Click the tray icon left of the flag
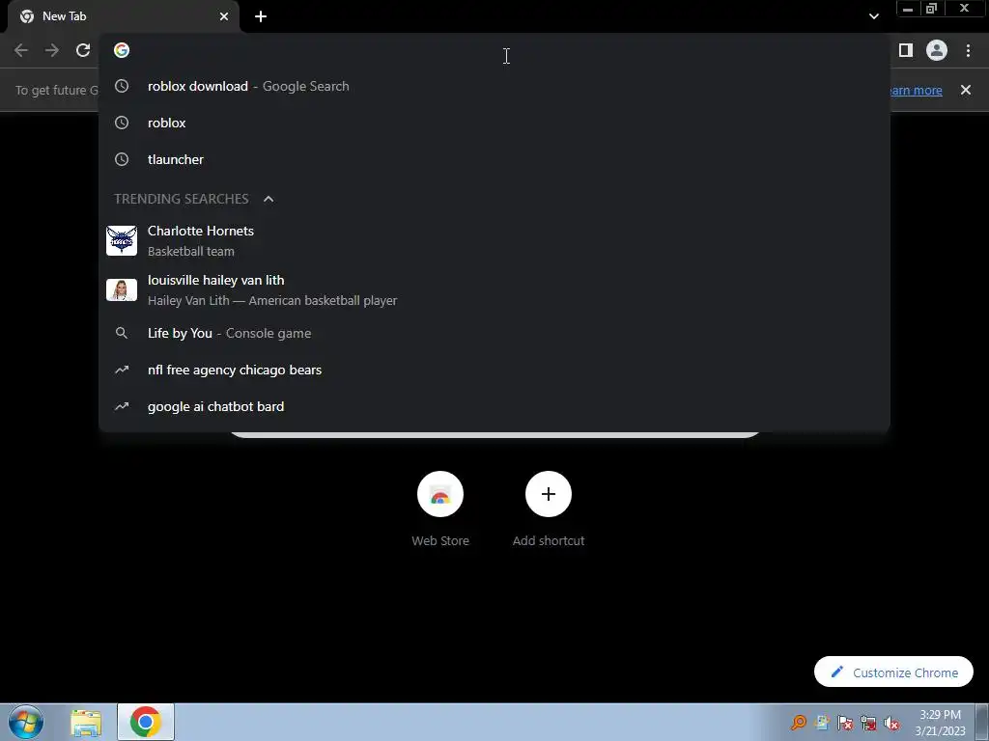Screen dimensions: 989x741 [x=822, y=723]
